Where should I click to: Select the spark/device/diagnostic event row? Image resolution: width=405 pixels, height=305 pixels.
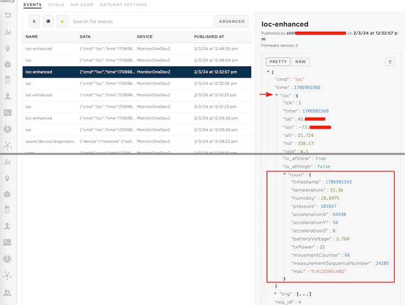137,141
